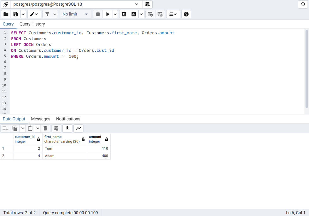Viewport: 309px width, 216px height.
Task: Open the Messages tab
Action: 41,119
